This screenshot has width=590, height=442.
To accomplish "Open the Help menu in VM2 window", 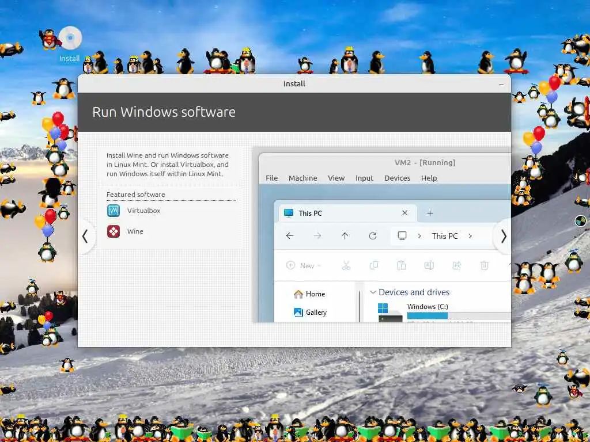I will click(429, 178).
